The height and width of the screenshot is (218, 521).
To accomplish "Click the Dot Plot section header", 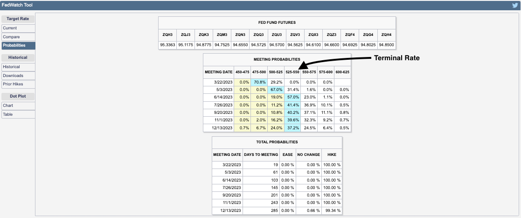I will tap(18, 96).
